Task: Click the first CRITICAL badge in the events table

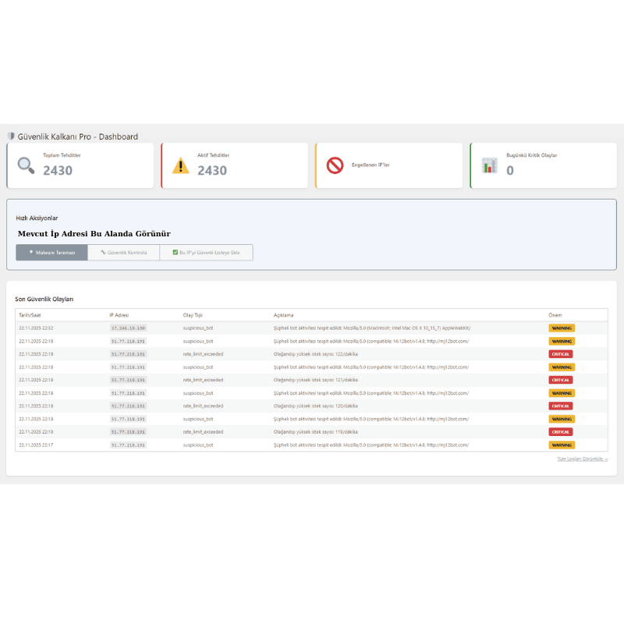Action: pyautogui.click(x=561, y=354)
